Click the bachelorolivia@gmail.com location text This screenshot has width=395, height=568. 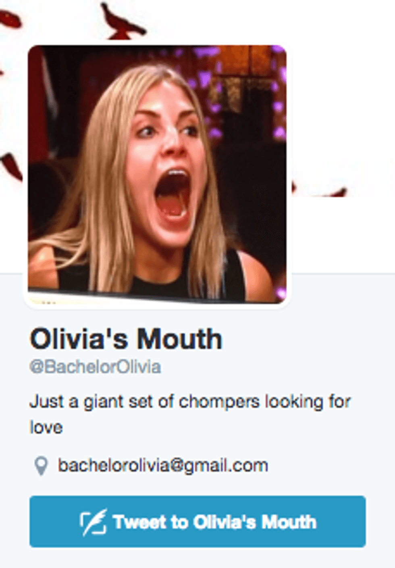pyautogui.click(x=163, y=466)
